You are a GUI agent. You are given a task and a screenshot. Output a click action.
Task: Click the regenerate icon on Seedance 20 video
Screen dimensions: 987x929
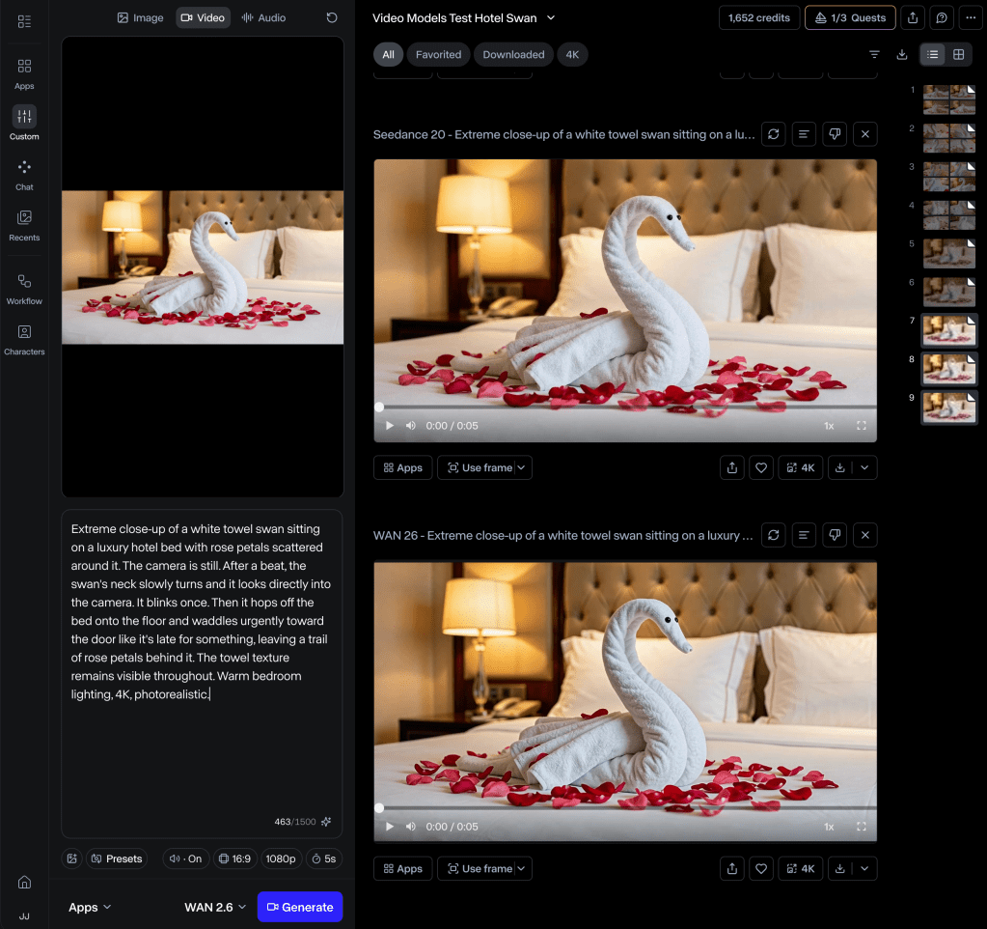click(773, 134)
